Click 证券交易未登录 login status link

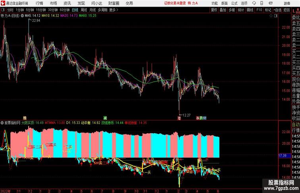click(x=175, y=3)
